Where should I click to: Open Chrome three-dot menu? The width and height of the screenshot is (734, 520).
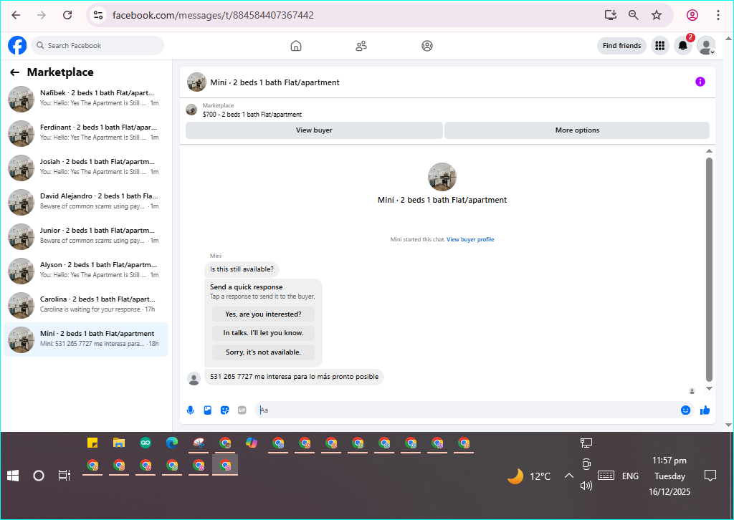tap(718, 15)
